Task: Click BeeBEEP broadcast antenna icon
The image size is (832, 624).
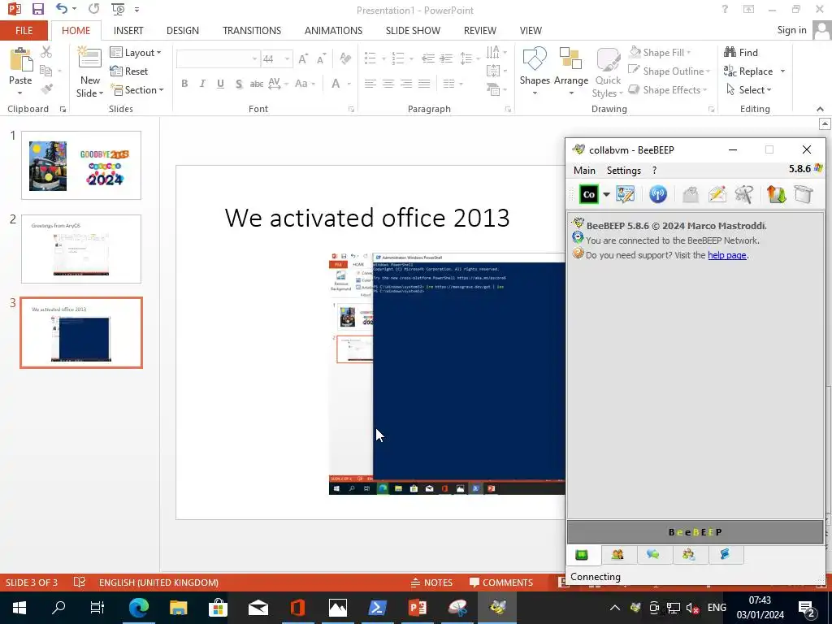Action: click(658, 194)
